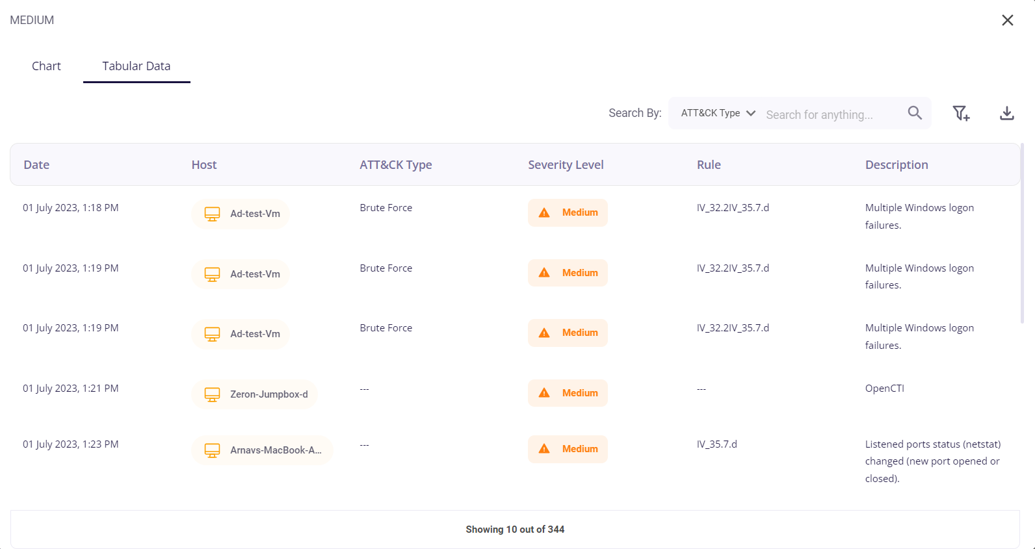The image size is (1035, 549).
Task: Open the add filter funnel icon
Action: coord(961,114)
